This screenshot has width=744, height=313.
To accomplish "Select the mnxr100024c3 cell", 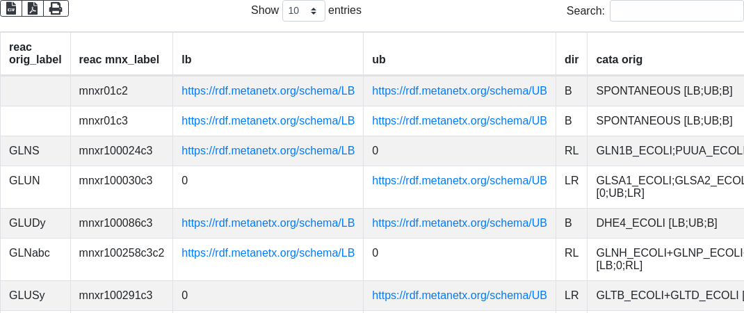I will point(122,150).
